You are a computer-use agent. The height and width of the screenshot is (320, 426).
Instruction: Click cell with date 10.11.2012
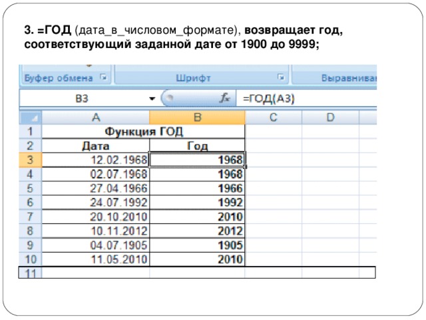point(95,231)
